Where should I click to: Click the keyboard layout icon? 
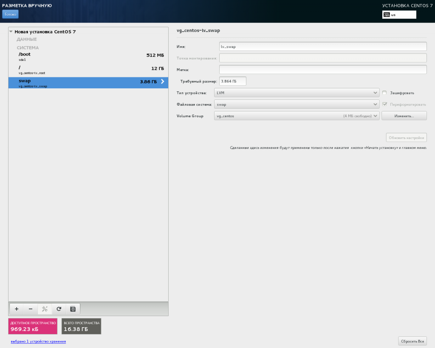coord(386,14)
